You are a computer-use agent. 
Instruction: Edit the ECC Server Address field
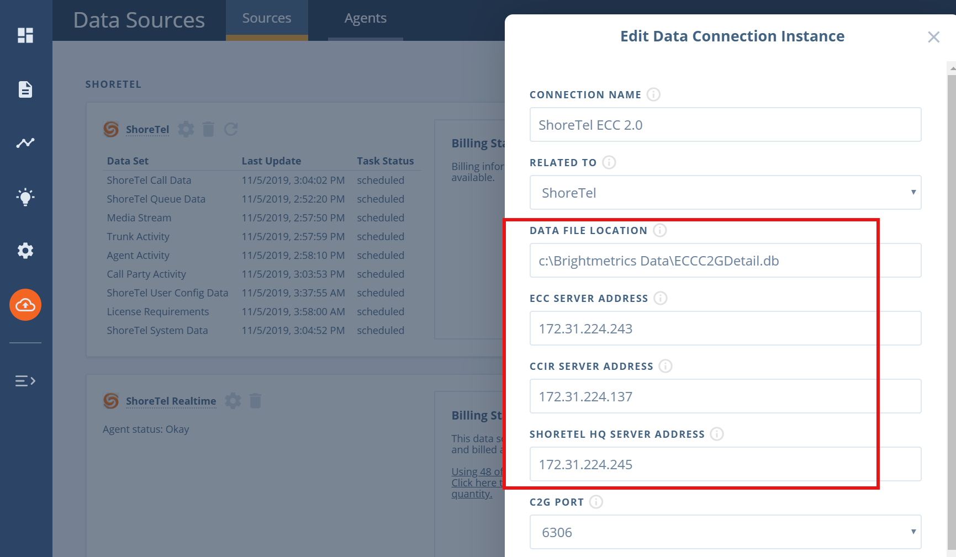[725, 328]
